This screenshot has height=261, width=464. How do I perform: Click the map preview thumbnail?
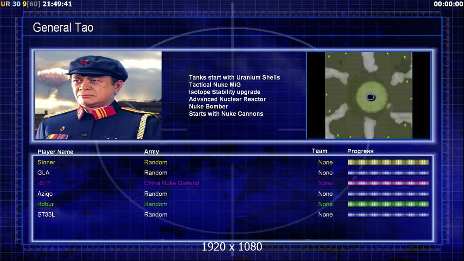[x=368, y=95]
